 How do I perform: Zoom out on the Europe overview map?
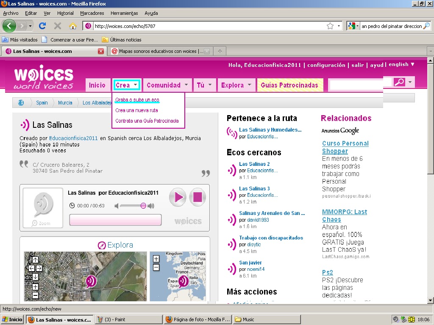click(x=156, y=267)
